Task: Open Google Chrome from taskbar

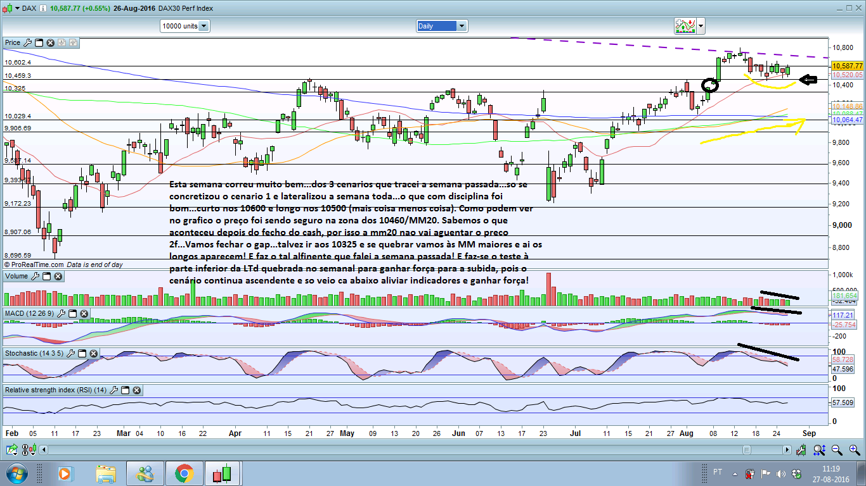Action: pos(184,473)
